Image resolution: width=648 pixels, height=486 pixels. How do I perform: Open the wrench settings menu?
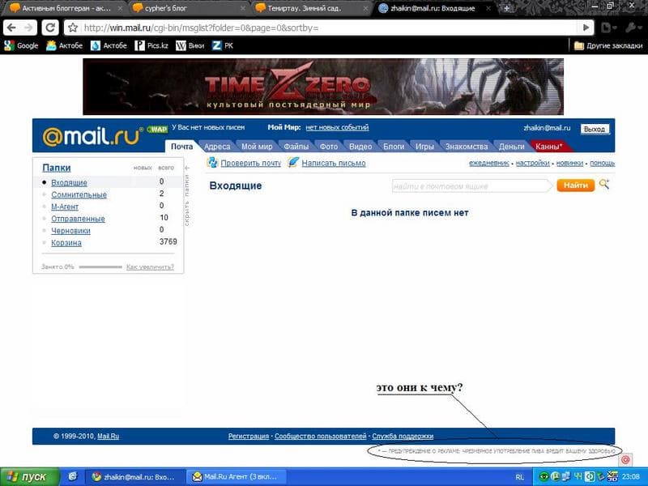click(x=632, y=28)
